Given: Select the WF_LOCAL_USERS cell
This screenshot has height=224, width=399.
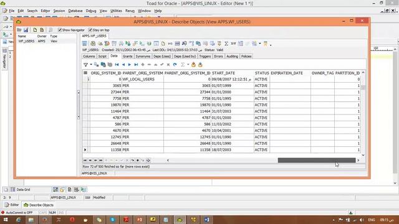Looking at the screenshot, I should [143, 80].
